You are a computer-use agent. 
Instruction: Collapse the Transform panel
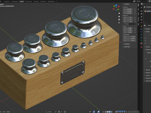pos(126,4)
